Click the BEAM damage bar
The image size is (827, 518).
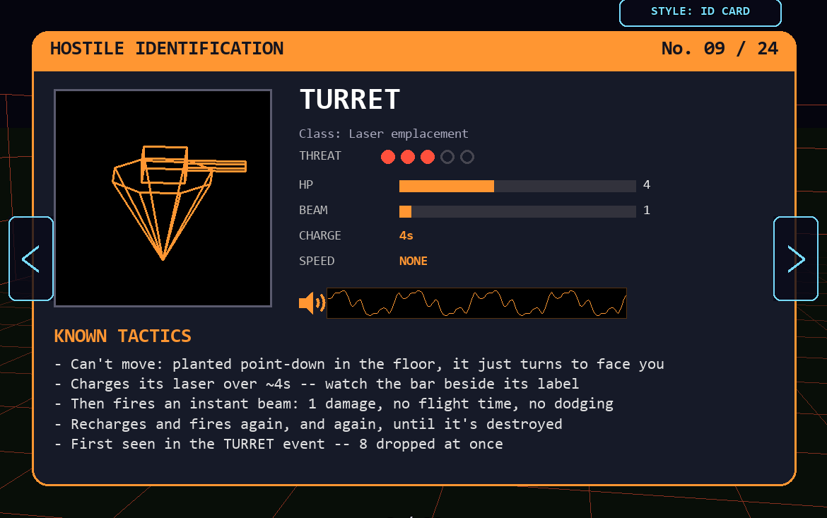[x=517, y=211]
